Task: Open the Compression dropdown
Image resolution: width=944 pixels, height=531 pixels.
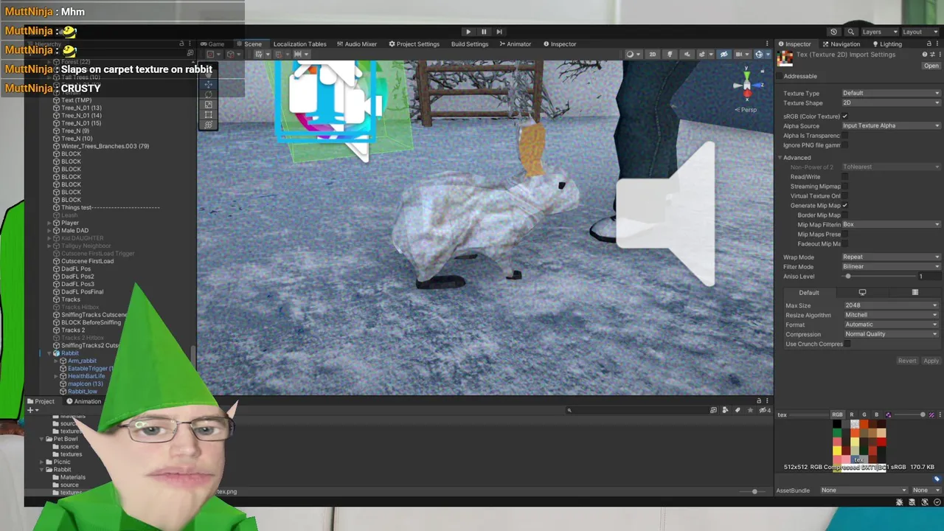Action: click(891, 334)
